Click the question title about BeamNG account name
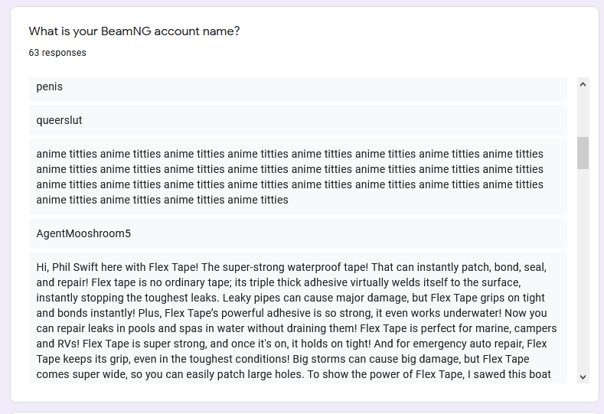Viewport: 604px width, 414px height. [x=134, y=31]
